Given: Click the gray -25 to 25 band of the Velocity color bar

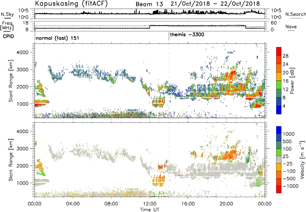Looking at the screenshot, I should tap(279, 160).
